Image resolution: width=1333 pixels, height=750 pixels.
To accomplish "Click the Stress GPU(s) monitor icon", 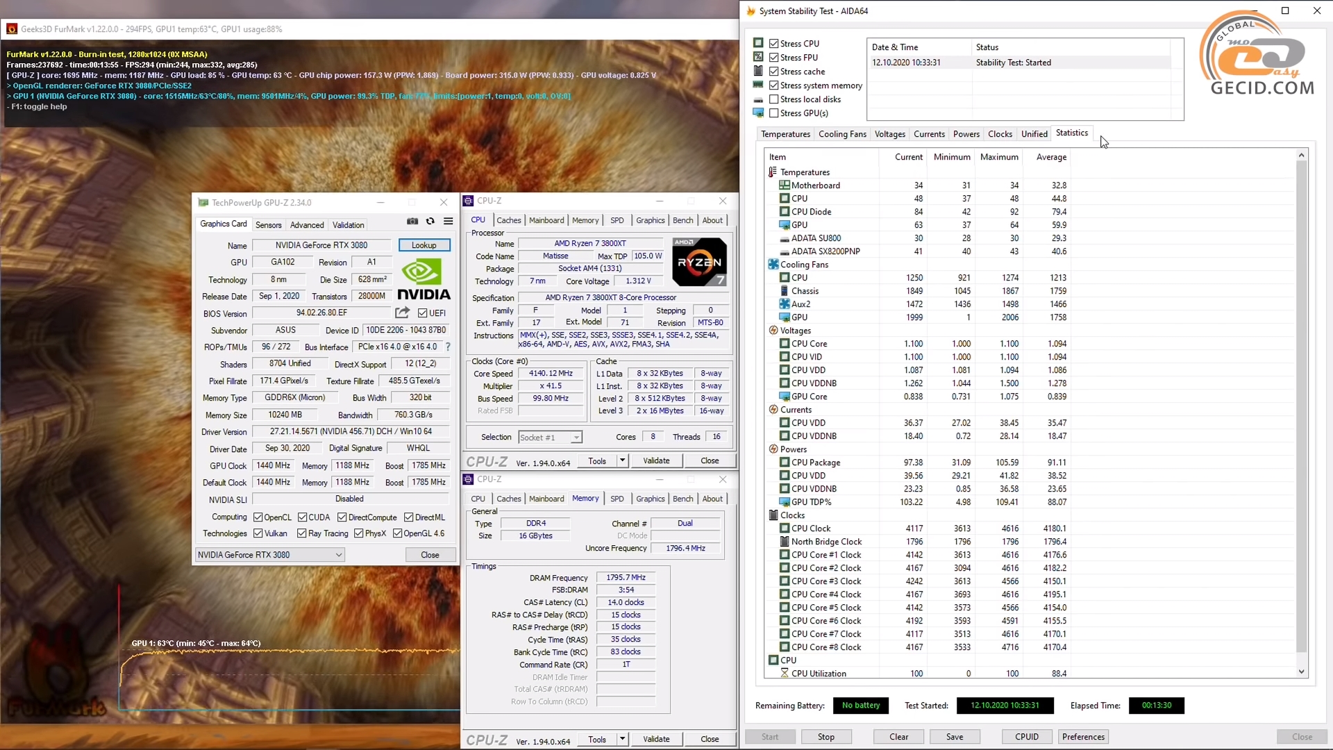I will pos(758,112).
